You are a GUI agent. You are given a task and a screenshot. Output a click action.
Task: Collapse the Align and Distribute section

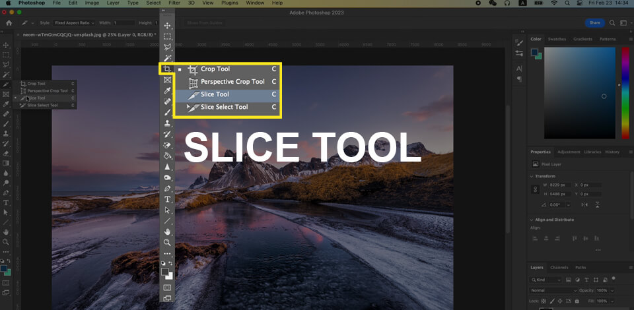pyautogui.click(x=531, y=220)
